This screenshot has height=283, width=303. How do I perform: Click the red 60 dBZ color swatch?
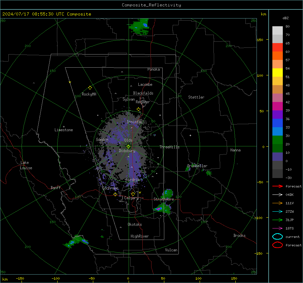tap(277, 47)
